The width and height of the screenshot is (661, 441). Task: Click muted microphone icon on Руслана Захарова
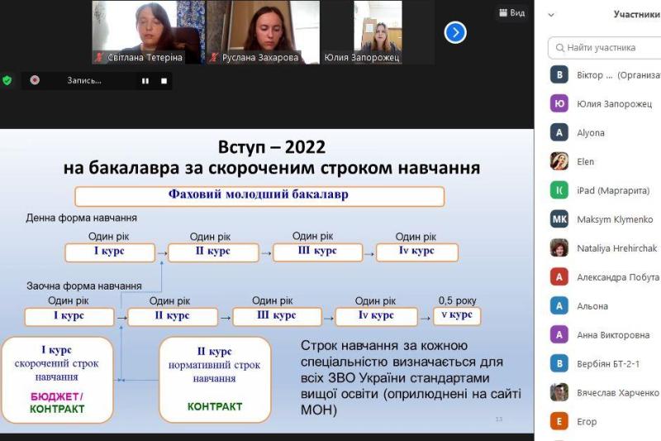(x=214, y=57)
